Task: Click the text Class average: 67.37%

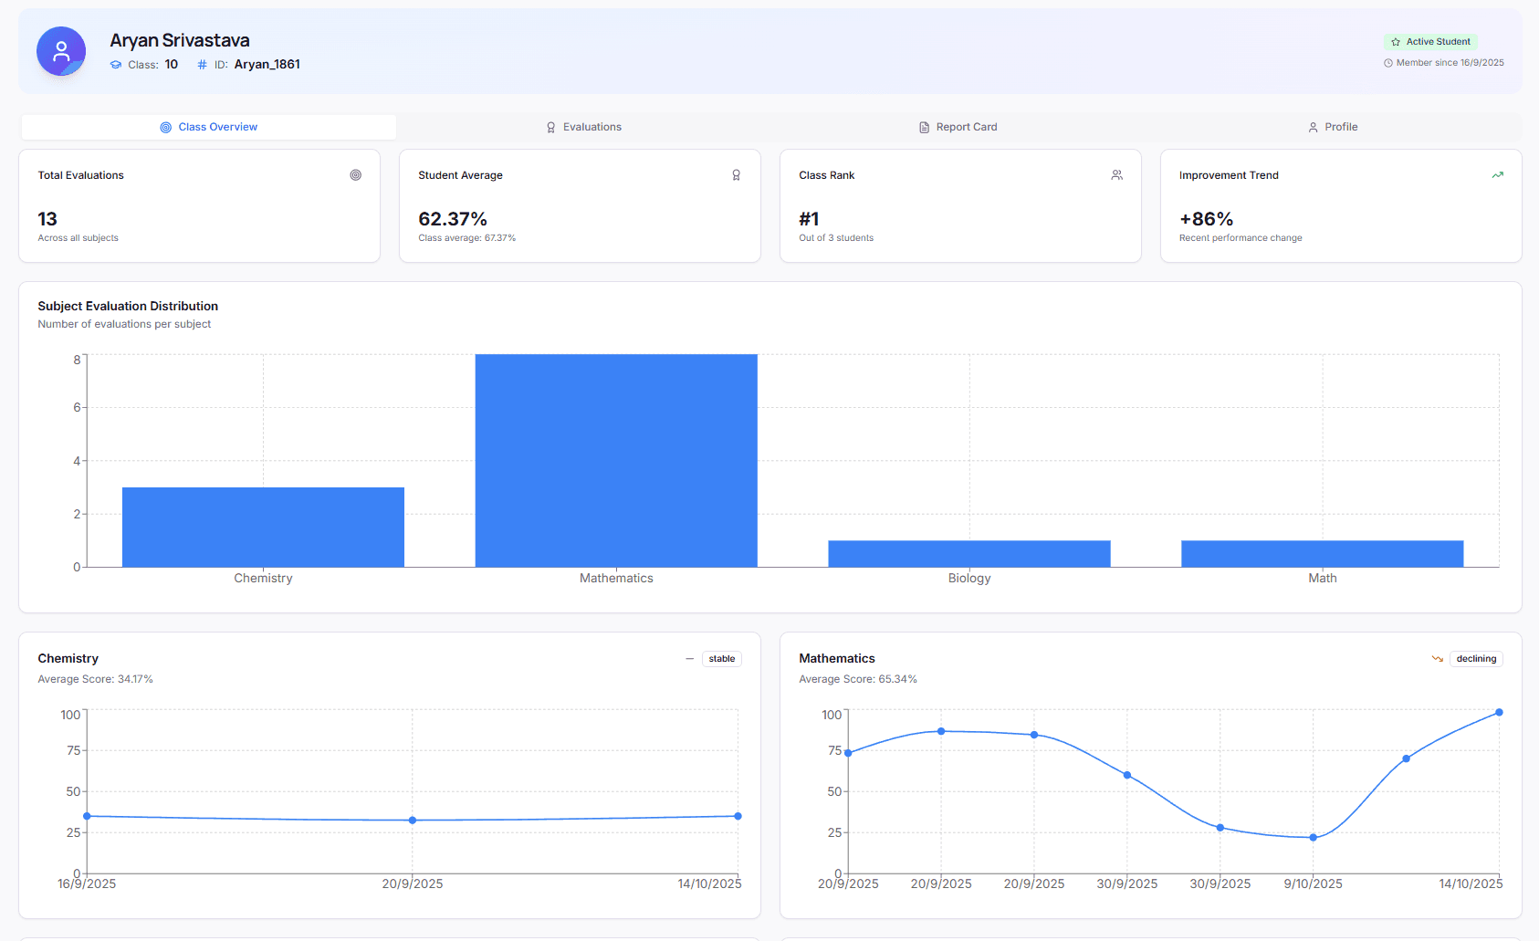Action: [467, 238]
